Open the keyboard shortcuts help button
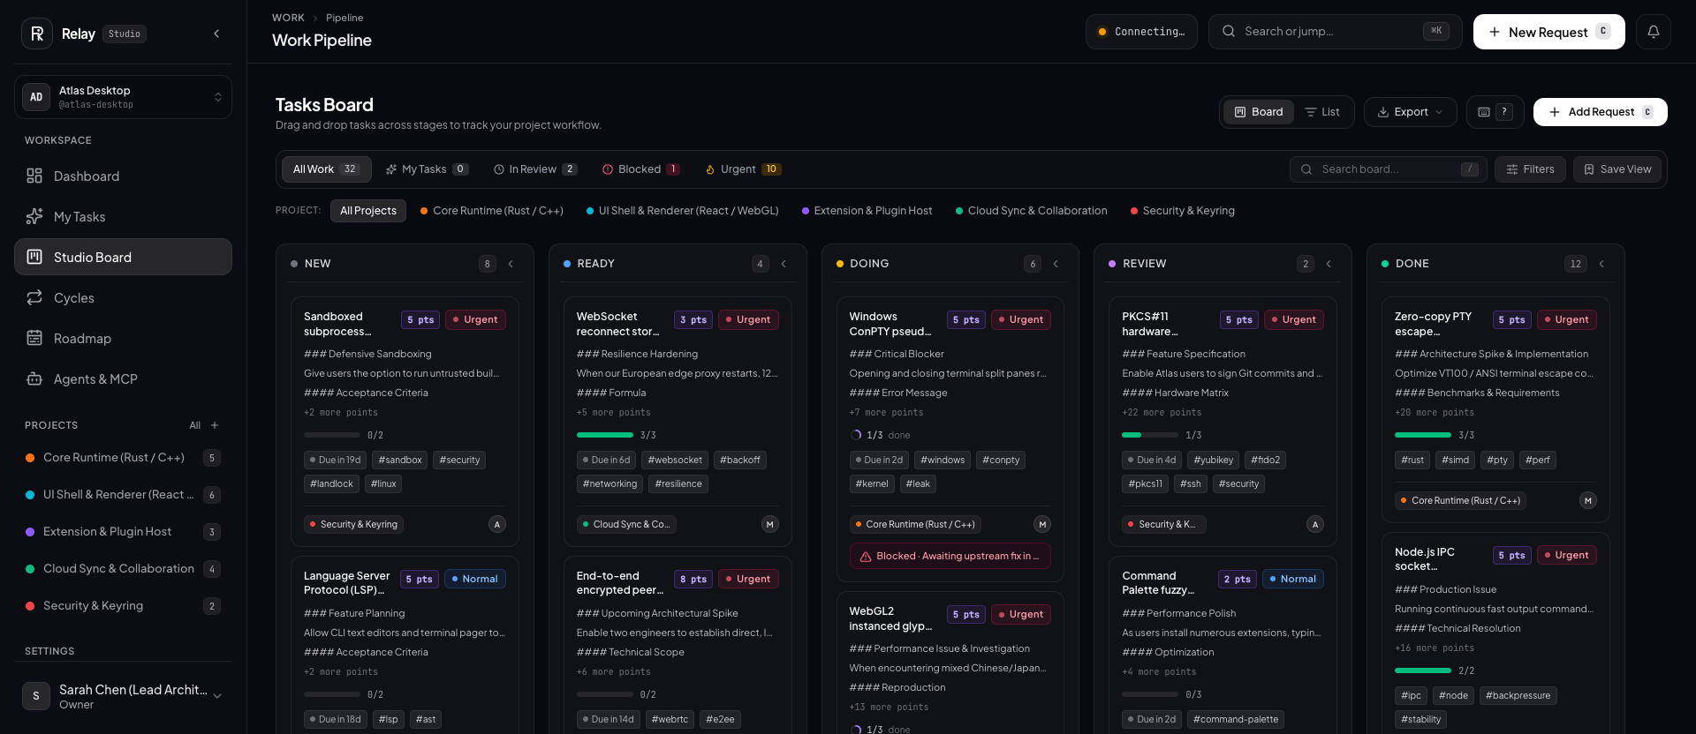Image resolution: width=1696 pixels, height=734 pixels. tap(1495, 112)
